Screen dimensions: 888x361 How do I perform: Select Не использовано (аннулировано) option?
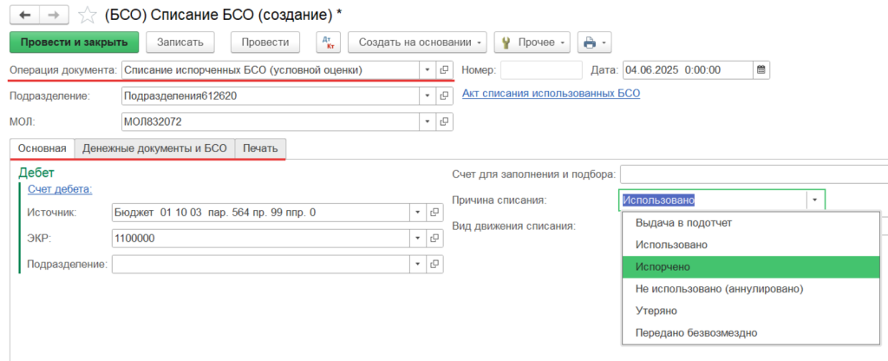tap(751, 289)
